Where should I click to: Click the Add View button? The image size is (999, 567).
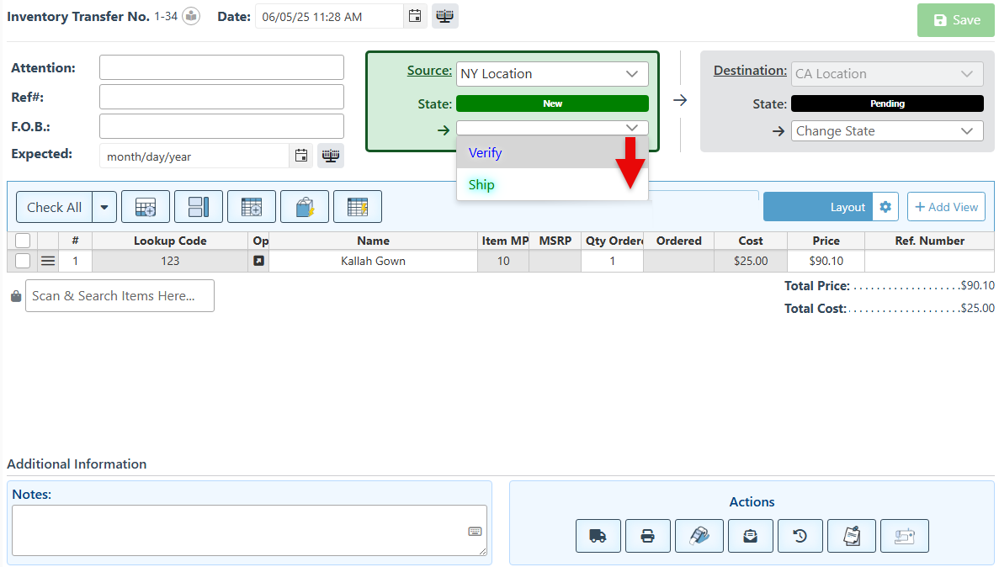click(x=946, y=207)
